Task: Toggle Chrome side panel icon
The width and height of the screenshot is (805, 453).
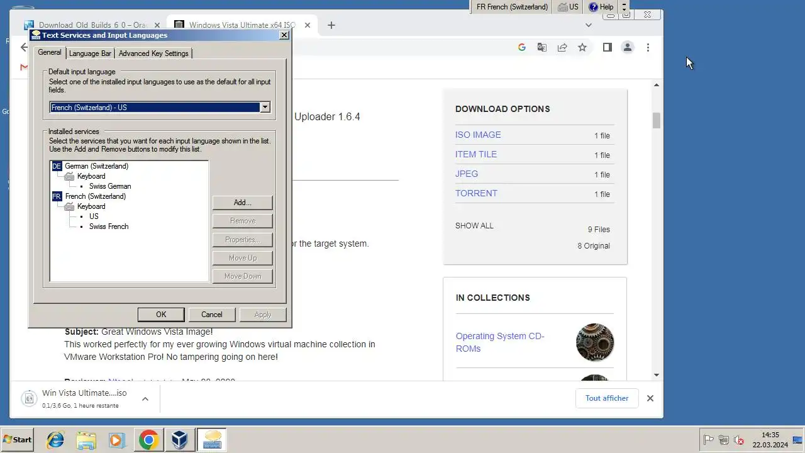Action: [x=607, y=47]
